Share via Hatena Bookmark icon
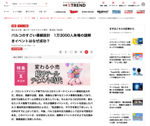Viewport: 150px width, 126px height. (x=76, y=52)
